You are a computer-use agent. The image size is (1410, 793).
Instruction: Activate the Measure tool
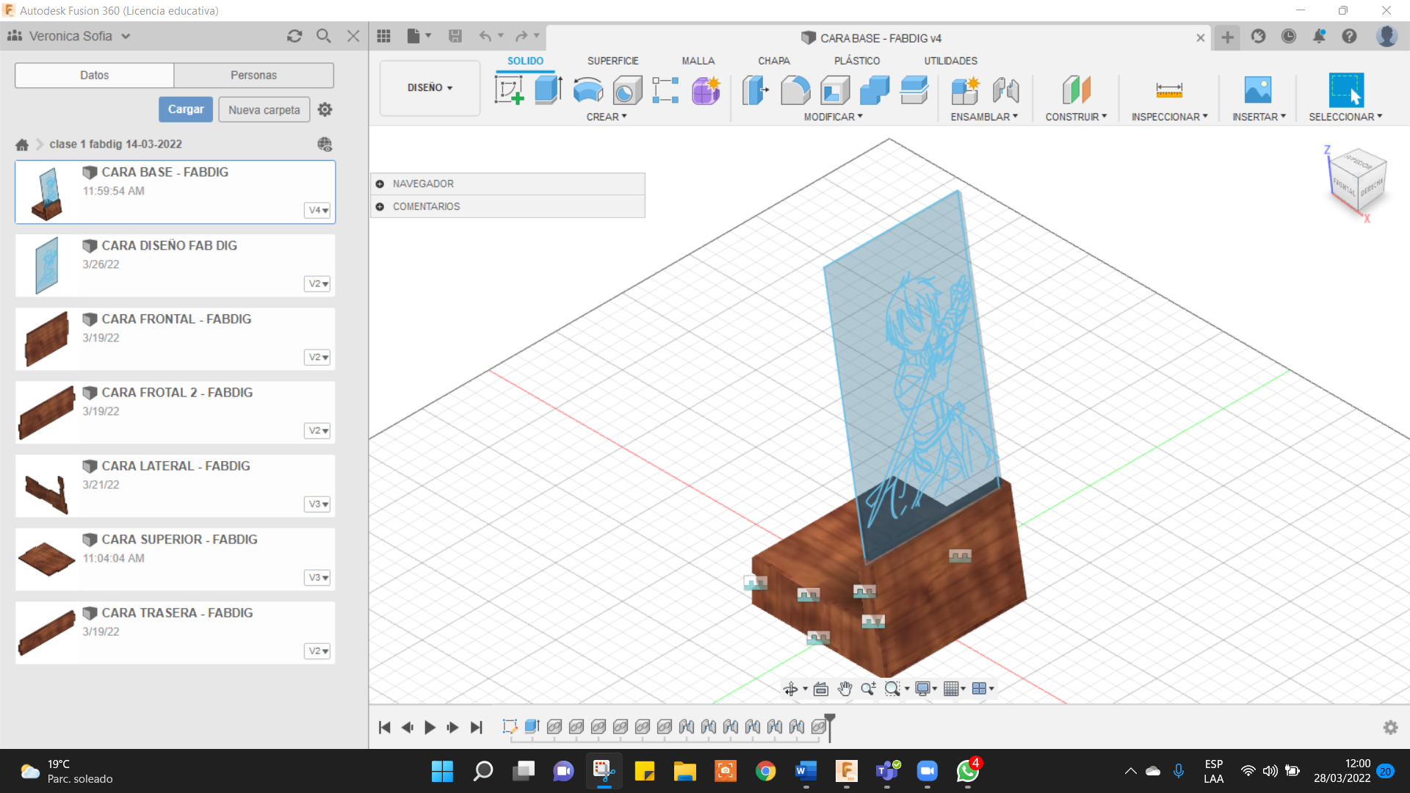pos(1169,90)
